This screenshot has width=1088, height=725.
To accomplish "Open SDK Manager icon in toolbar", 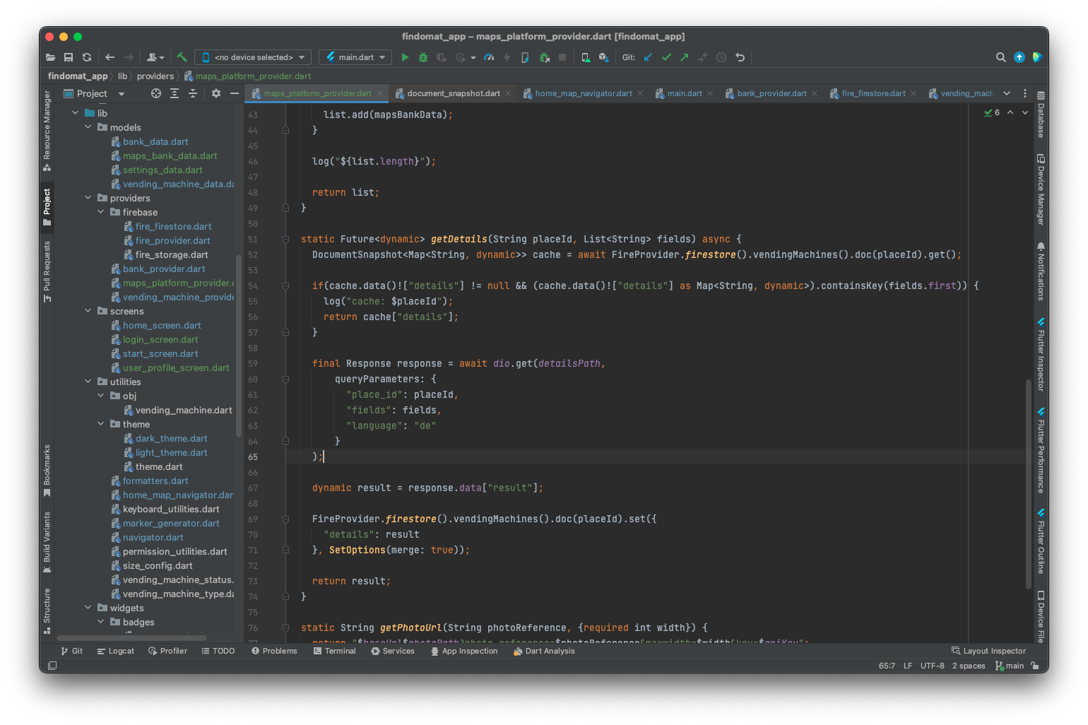I will (603, 57).
